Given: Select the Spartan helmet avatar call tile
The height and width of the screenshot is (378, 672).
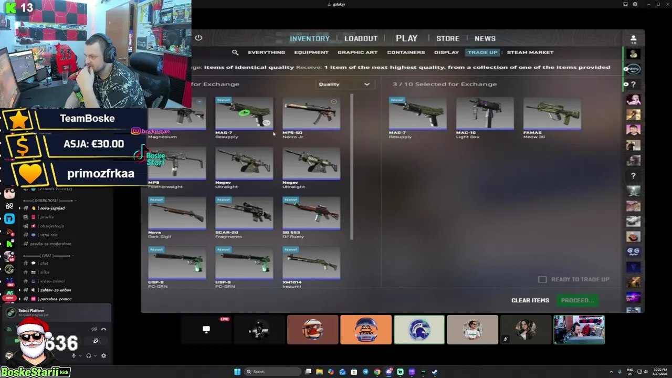Looking at the screenshot, I should (x=419, y=330).
